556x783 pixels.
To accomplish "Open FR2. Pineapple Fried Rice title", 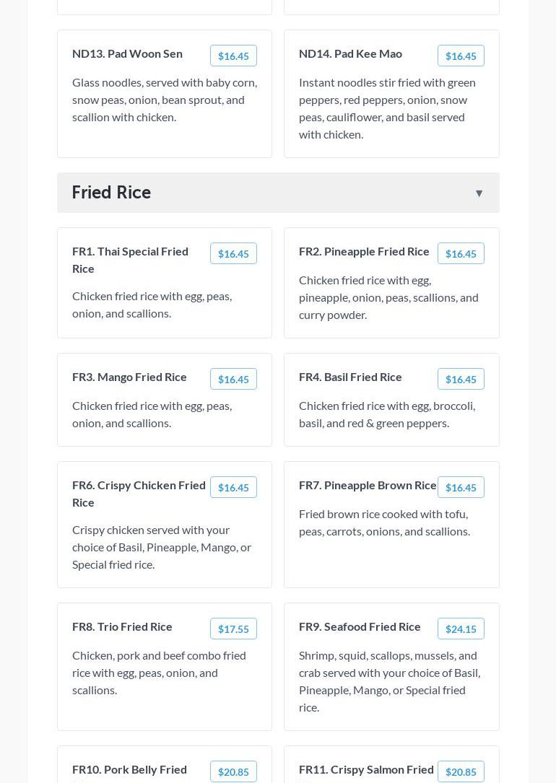I will [364, 251].
